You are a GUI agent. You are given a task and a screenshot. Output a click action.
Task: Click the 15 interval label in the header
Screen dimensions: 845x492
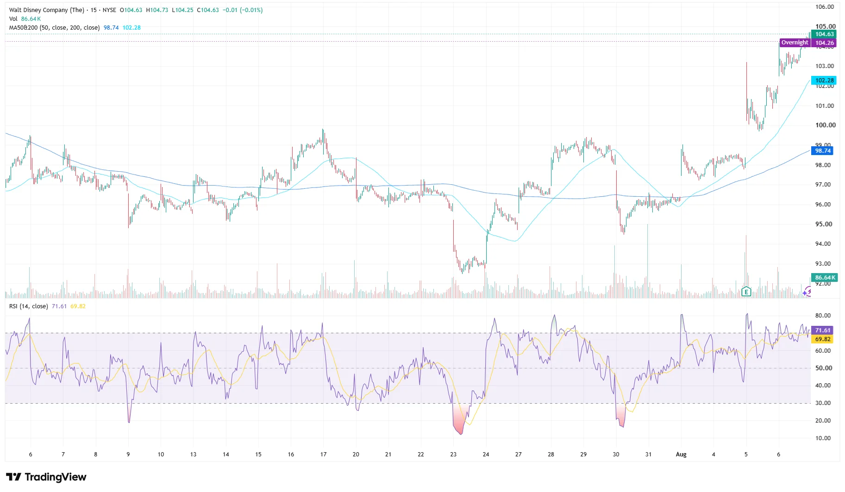(x=94, y=10)
